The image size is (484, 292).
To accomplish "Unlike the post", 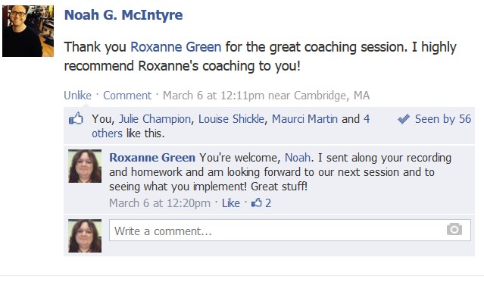I will click(77, 95).
